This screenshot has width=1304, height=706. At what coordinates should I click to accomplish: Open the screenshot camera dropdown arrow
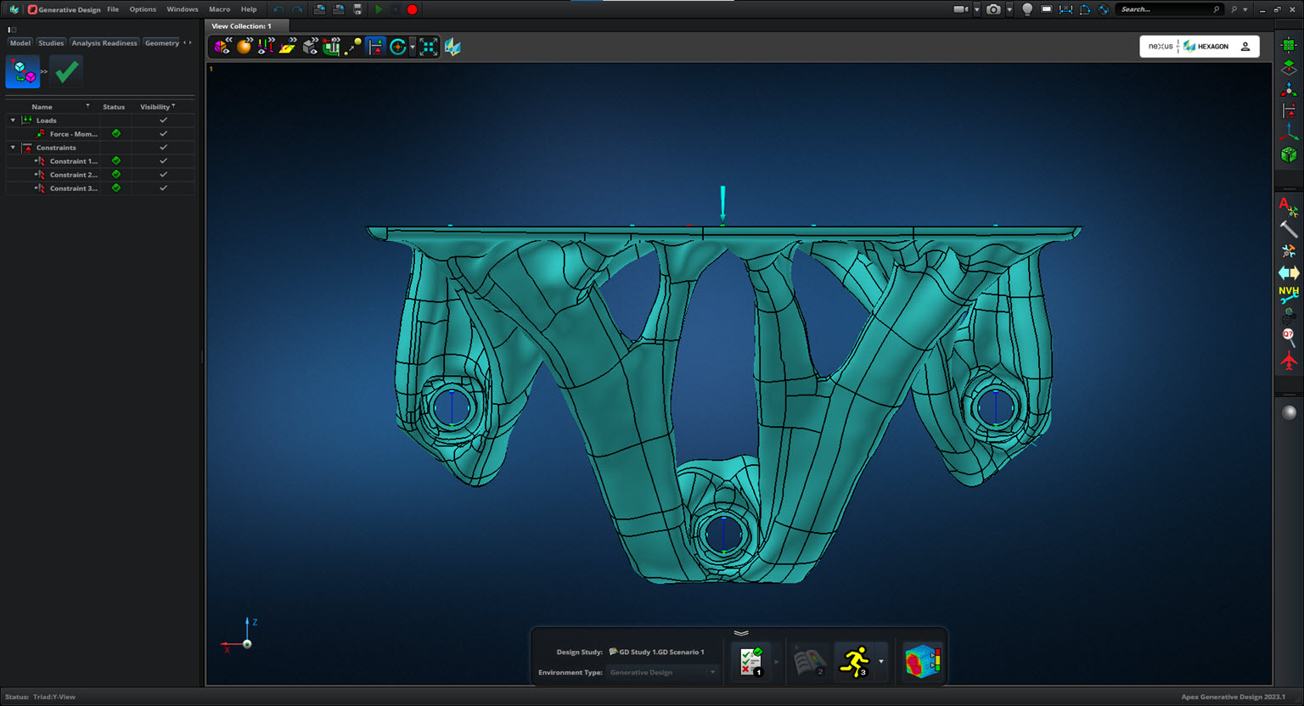pyautogui.click(x=1009, y=9)
